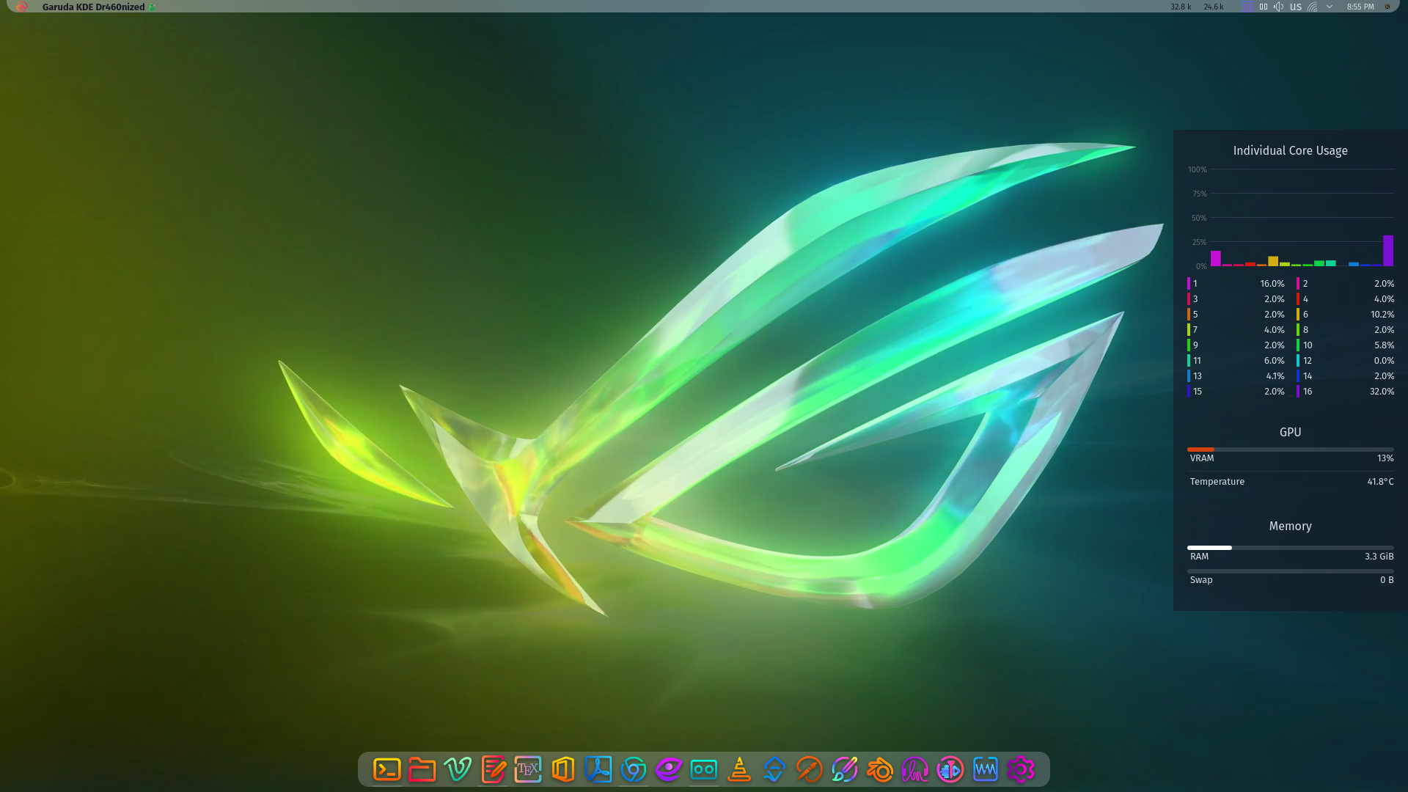Screen dimensions: 1408x792
Task: Click core 1 legend row showing 16.0%
Action: point(1236,283)
